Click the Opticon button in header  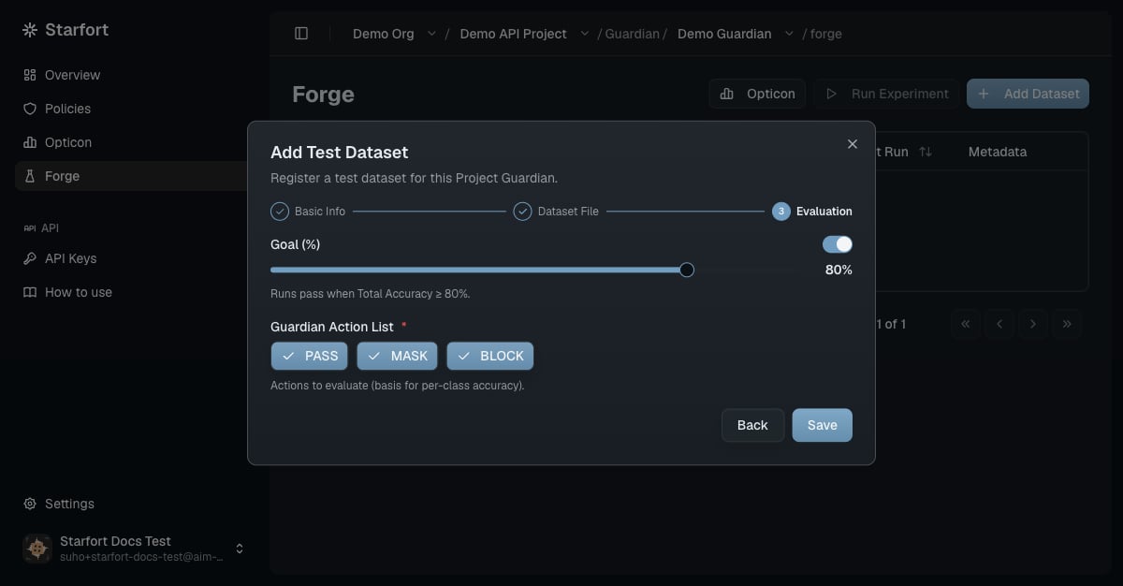click(757, 94)
